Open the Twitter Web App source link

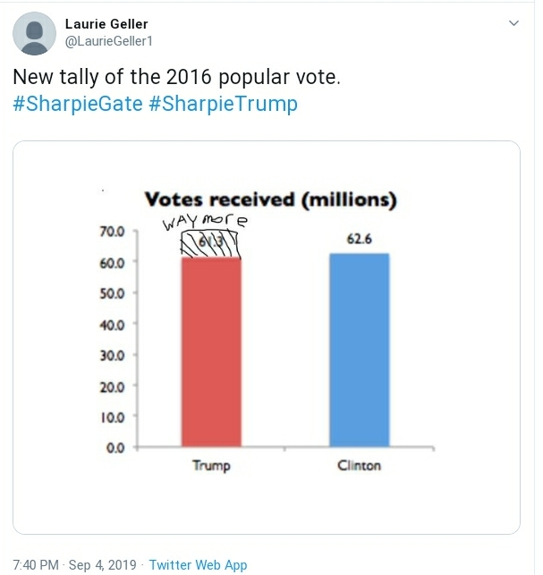click(x=198, y=564)
